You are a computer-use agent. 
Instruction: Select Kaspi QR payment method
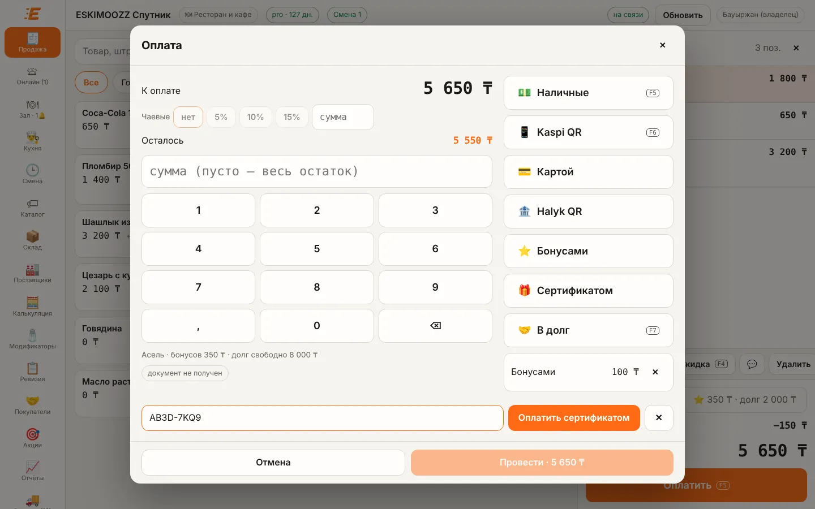coord(588,132)
